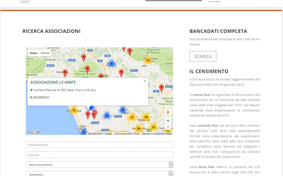
Task: Open the blue cluster marker numbered 7
Action: (x=84, y=132)
